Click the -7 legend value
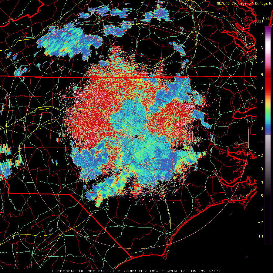 pyautogui.click(x=261, y=223)
